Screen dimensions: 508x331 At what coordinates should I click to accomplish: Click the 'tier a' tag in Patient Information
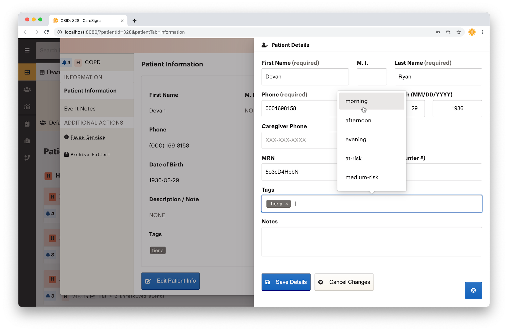tap(158, 251)
